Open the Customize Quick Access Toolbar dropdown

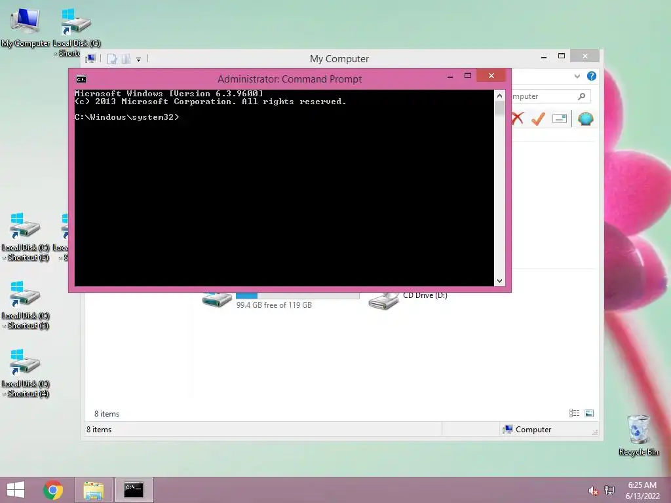(x=139, y=60)
